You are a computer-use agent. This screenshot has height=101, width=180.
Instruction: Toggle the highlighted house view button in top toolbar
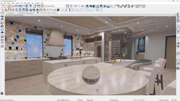(x=108, y=6)
